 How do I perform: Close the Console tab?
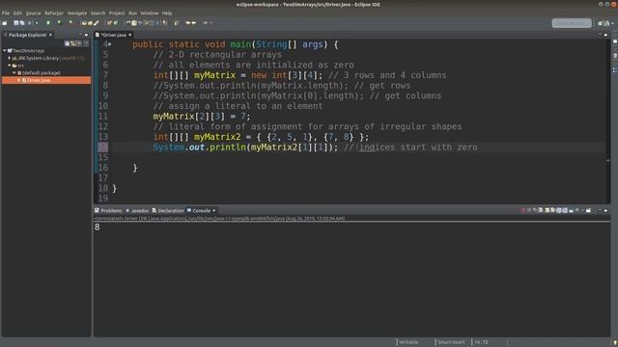[214, 211]
